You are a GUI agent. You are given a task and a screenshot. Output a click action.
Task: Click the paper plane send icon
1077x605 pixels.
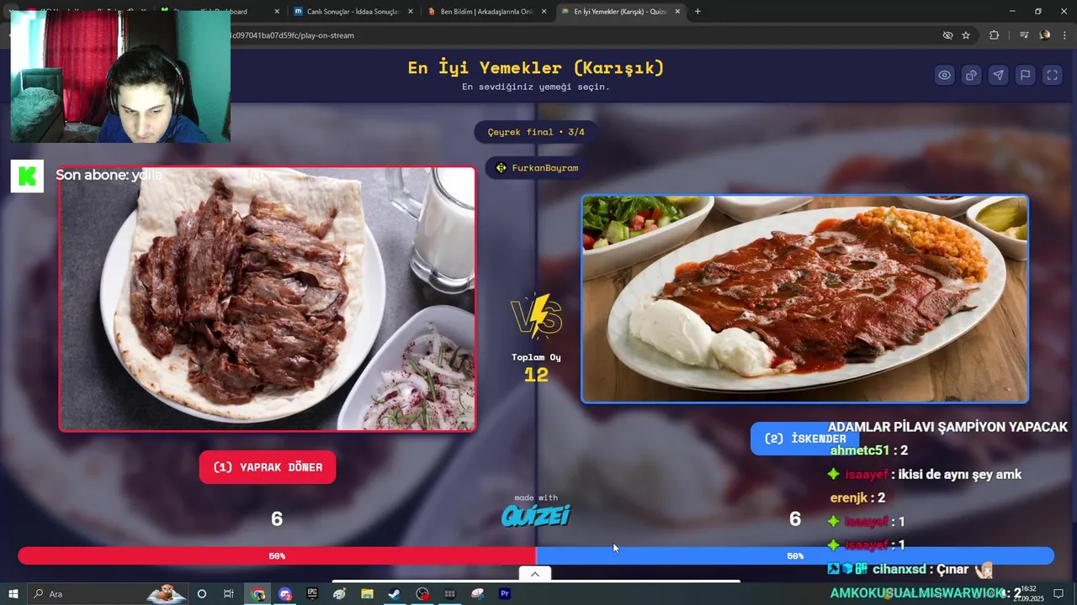[x=998, y=75]
